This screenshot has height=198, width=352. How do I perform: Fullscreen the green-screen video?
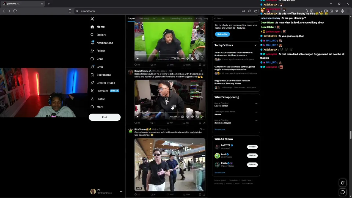coord(202,58)
